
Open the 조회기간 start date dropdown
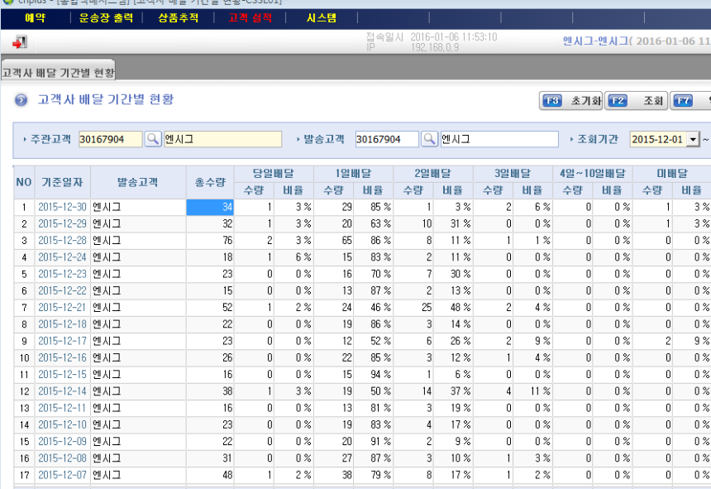point(693,139)
